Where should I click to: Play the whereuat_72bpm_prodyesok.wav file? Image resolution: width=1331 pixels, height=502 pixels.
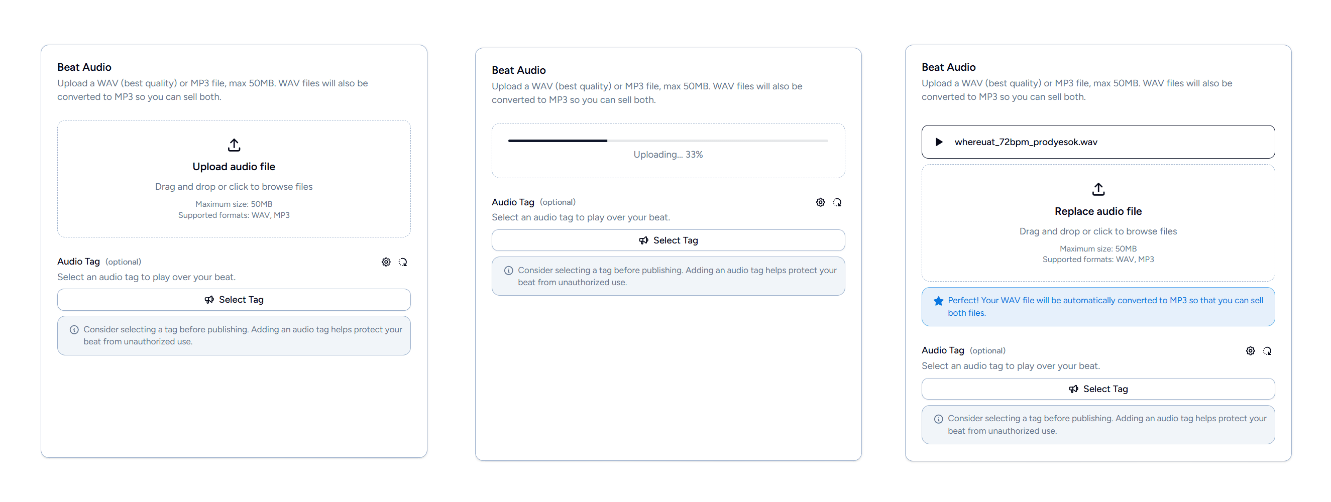click(x=939, y=142)
